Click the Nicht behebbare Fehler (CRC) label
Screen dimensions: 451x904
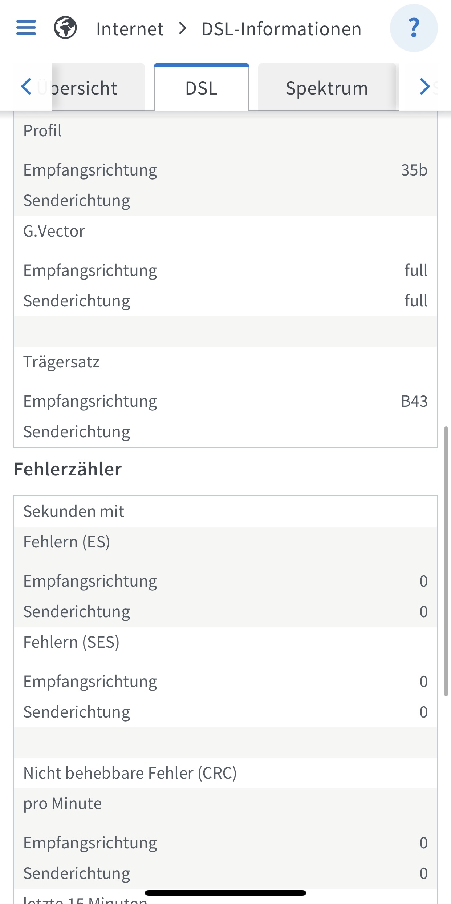click(x=130, y=773)
